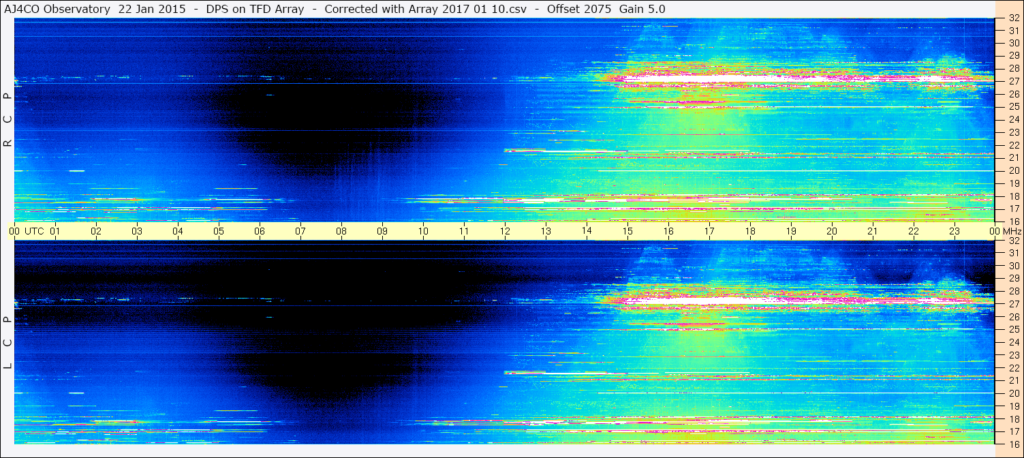1024x458 pixels.
Task: Click the 01 hour marker on UTC axis
Action: [x=55, y=231]
